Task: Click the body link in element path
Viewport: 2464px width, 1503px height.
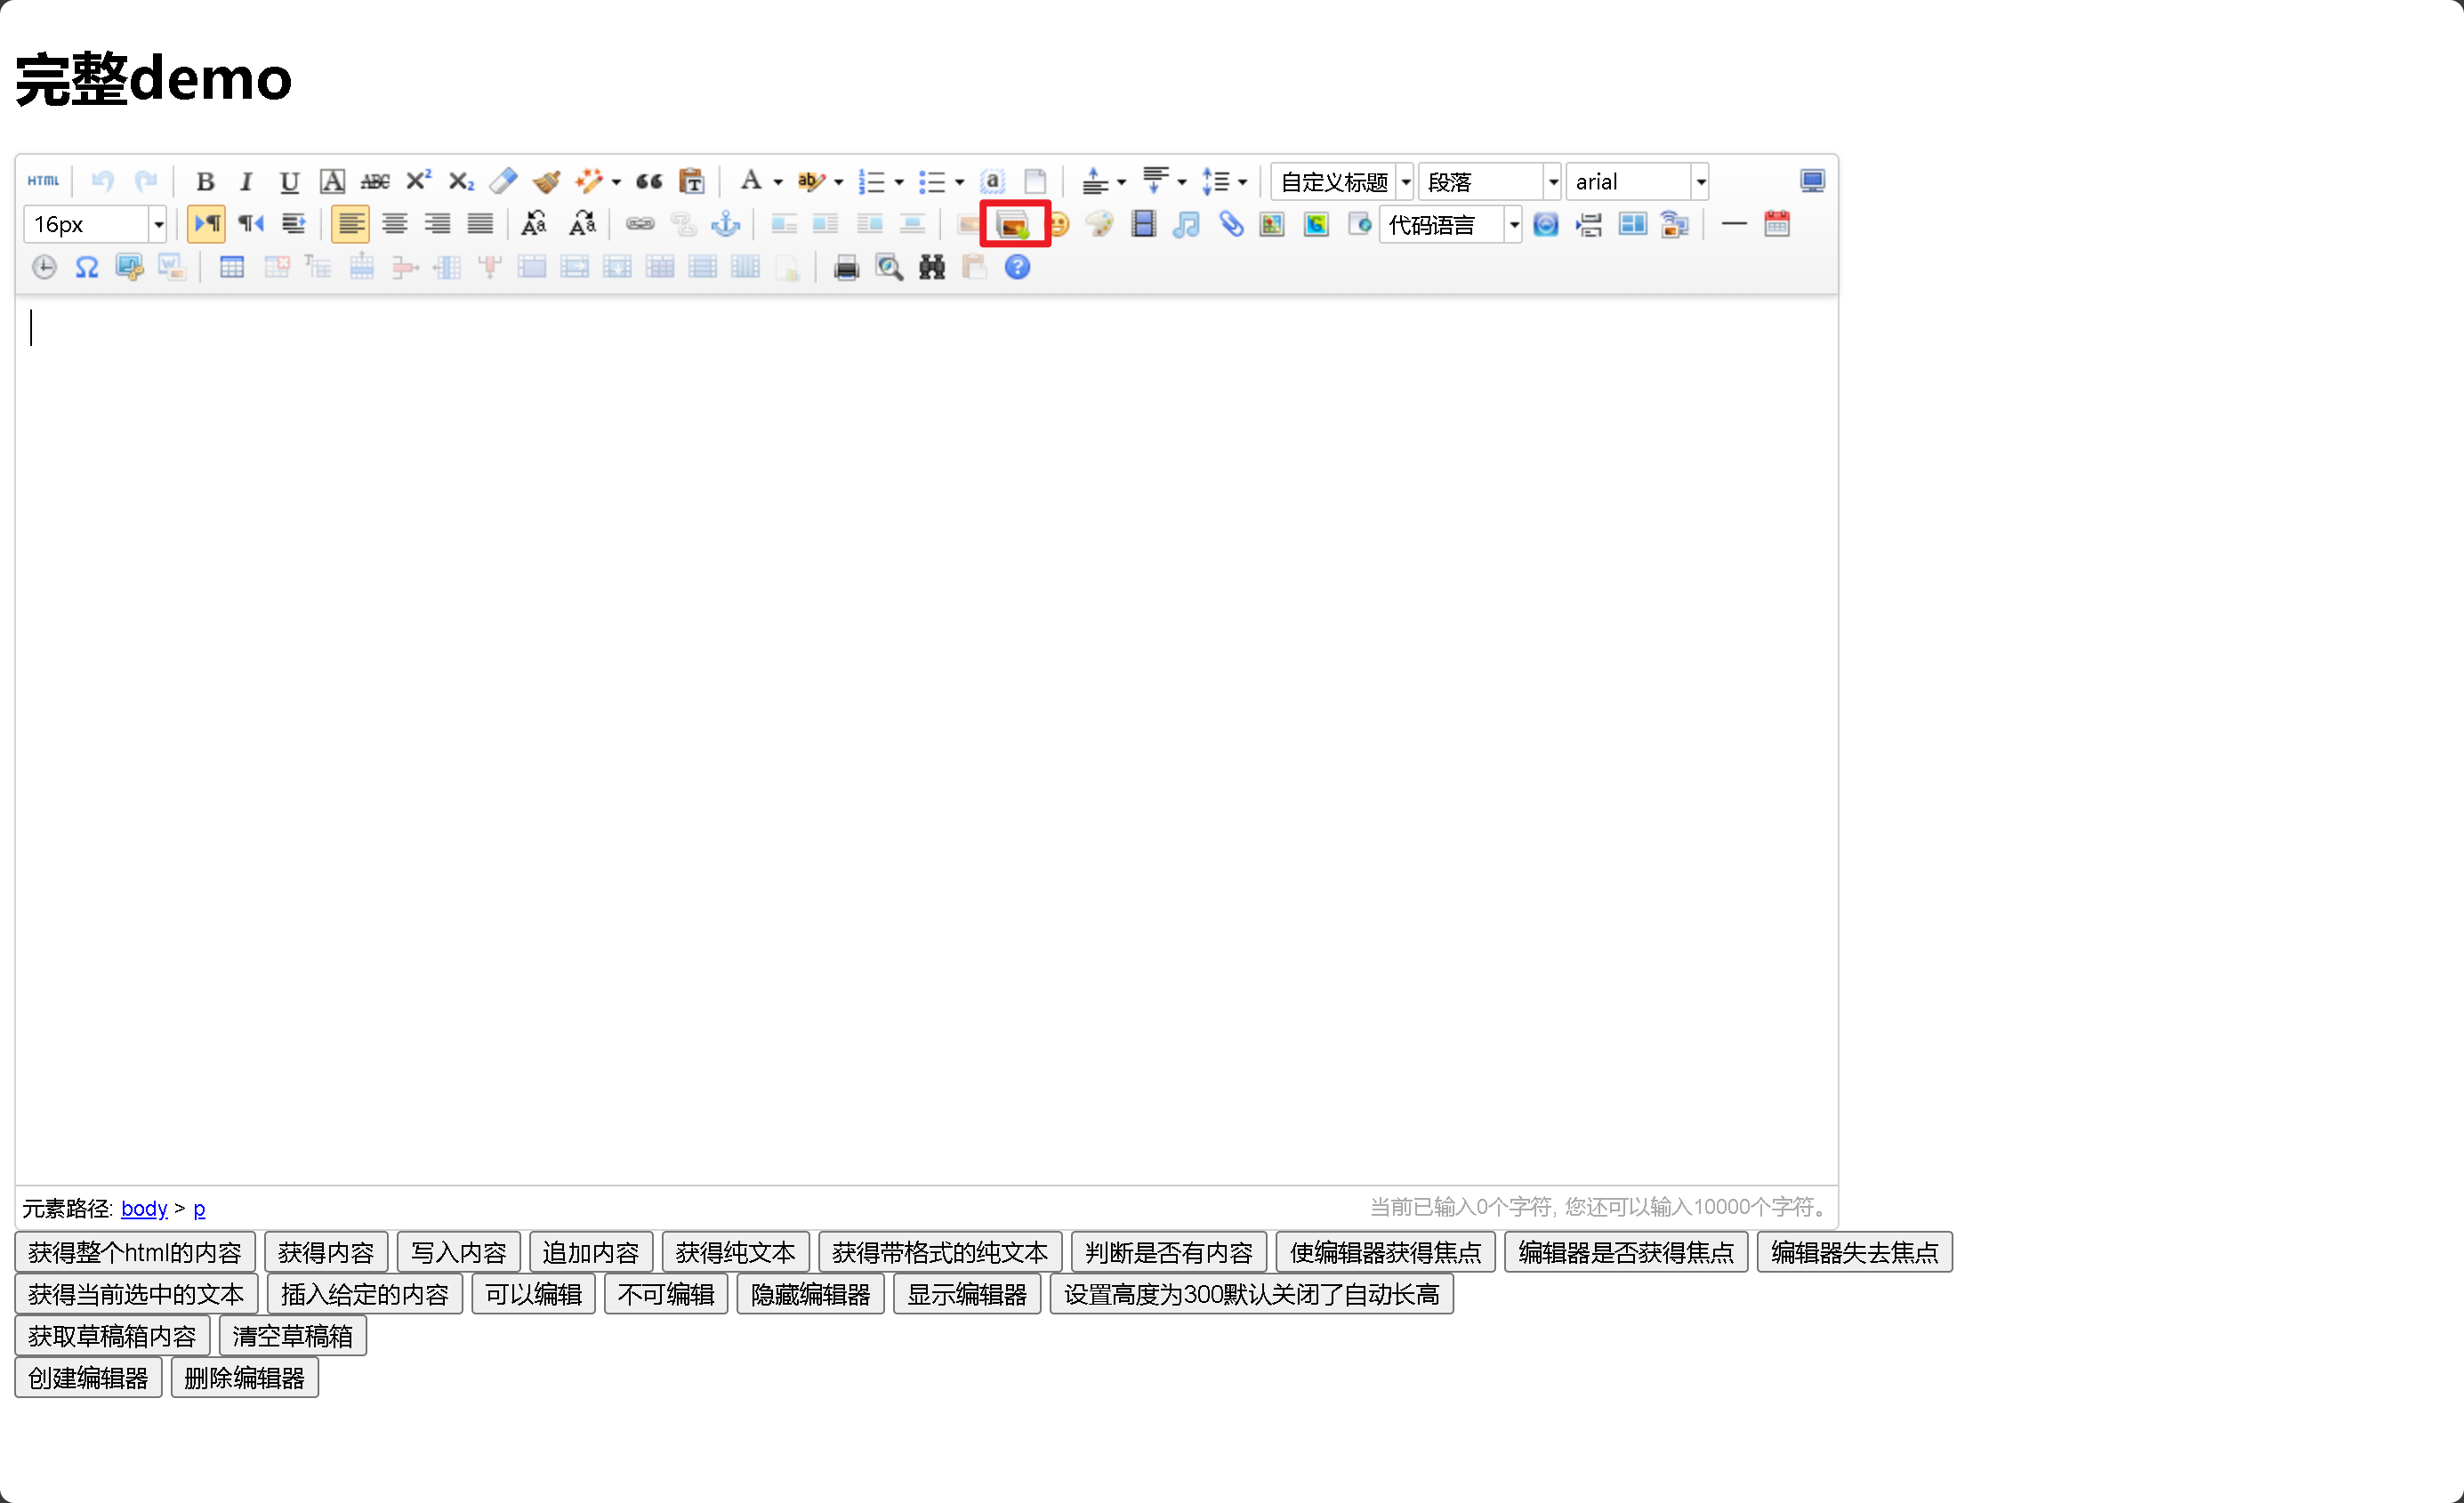Action: click(144, 1208)
